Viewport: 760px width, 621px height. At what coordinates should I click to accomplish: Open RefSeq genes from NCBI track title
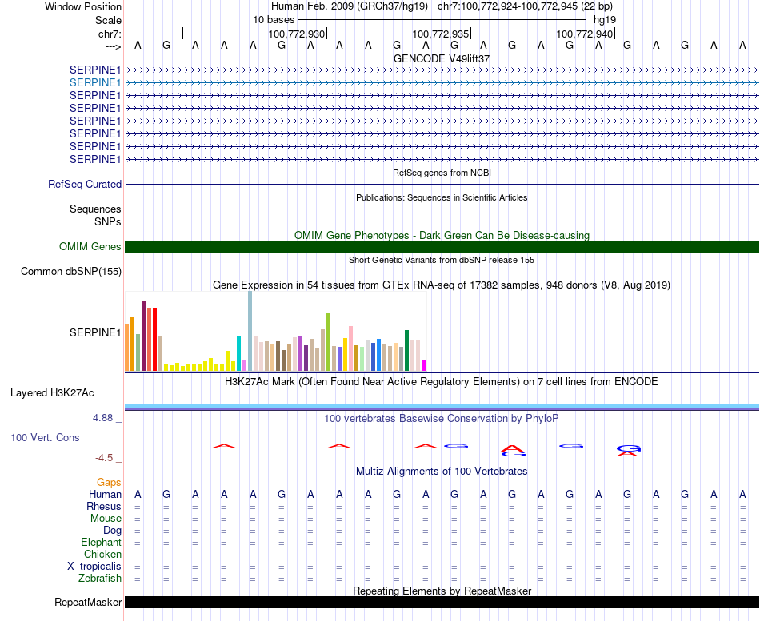[x=442, y=173]
